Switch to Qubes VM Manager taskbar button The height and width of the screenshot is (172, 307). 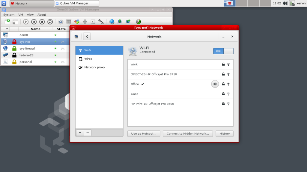tap(77, 3)
